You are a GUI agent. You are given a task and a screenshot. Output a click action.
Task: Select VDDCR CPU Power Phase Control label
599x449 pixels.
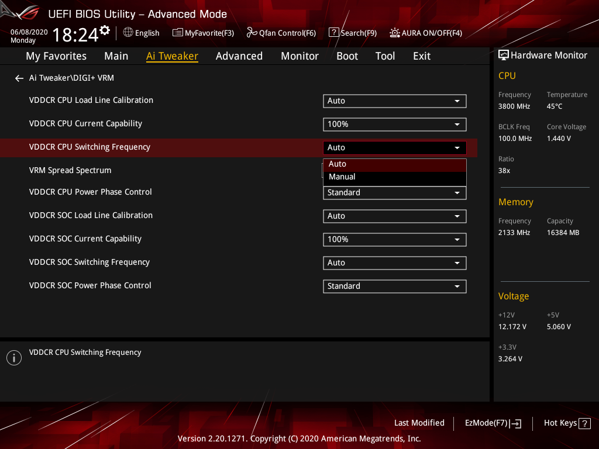tap(91, 192)
